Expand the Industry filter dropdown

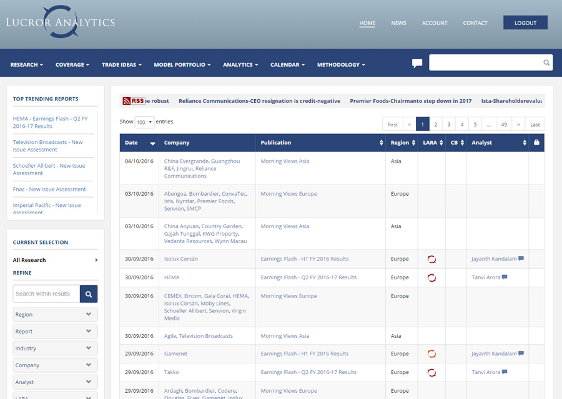tap(55, 348)
